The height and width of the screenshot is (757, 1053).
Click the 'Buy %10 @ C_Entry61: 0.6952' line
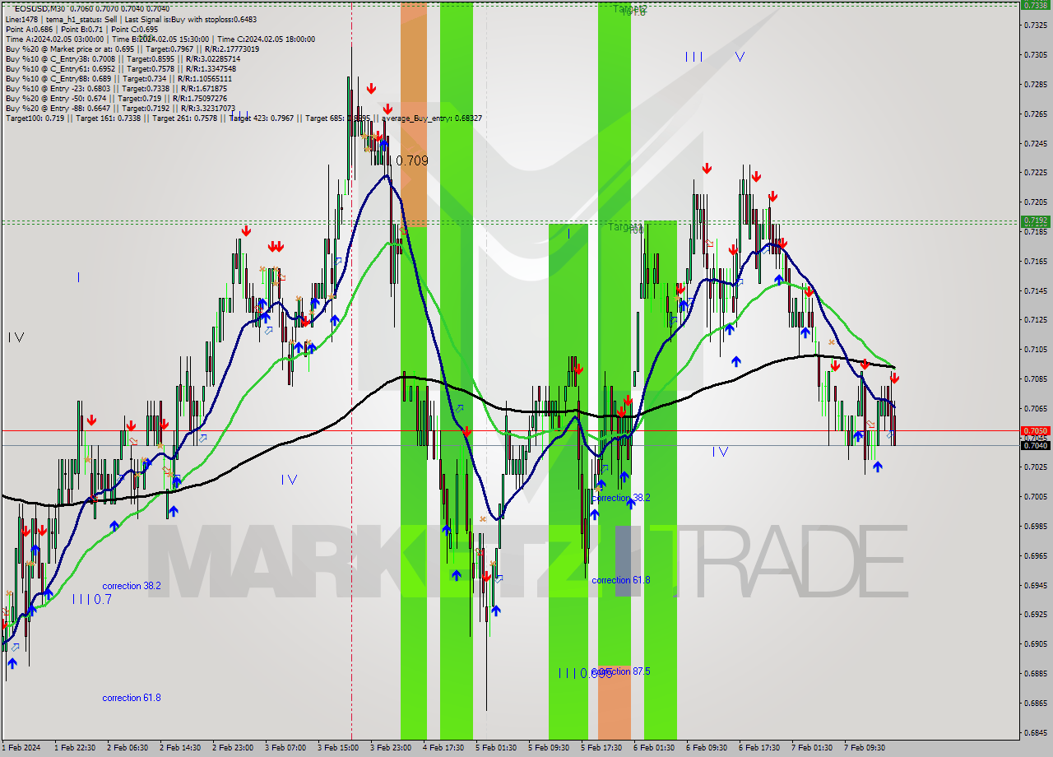tap(120, 68)
